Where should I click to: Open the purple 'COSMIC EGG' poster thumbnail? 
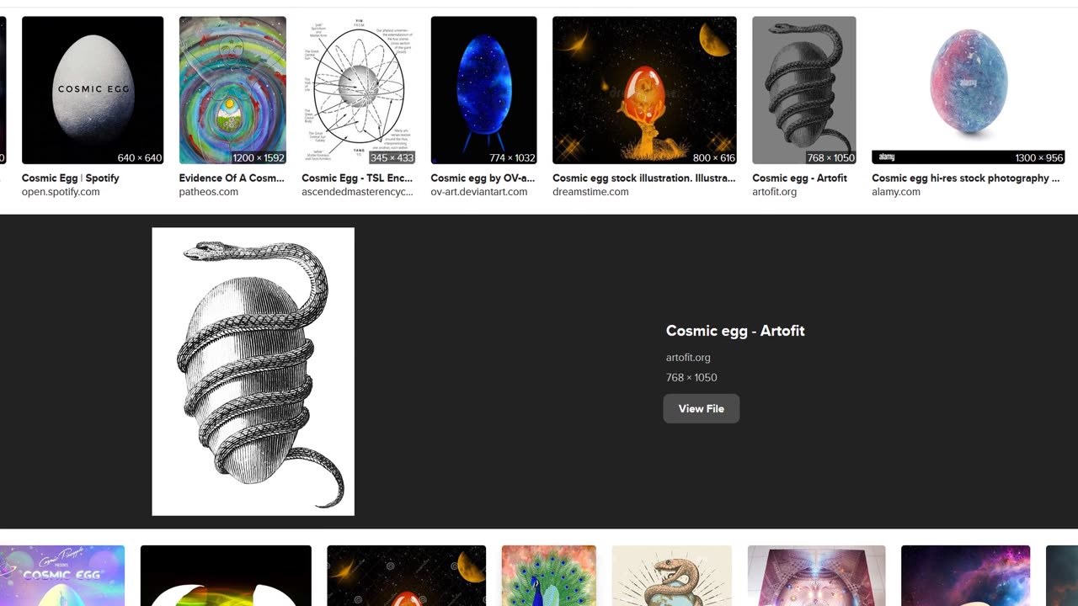(62, 576)
